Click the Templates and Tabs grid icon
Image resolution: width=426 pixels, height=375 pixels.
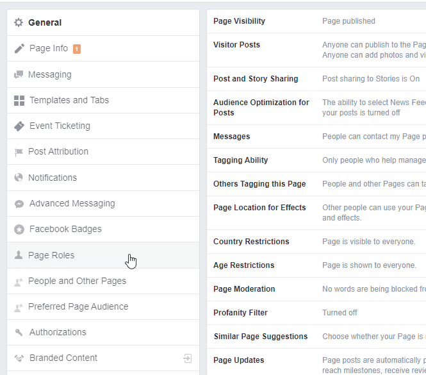(x=19, y=101)
